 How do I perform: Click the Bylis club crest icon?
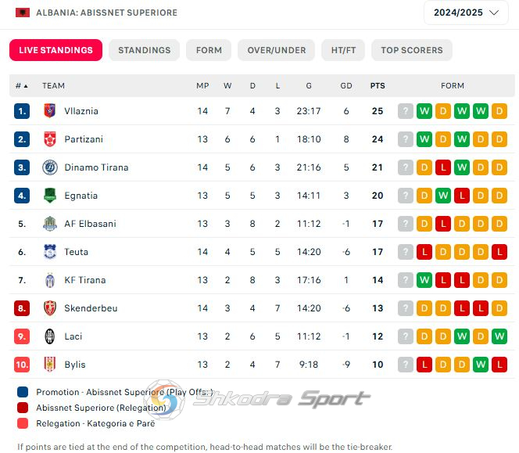[x=50, y=364]
